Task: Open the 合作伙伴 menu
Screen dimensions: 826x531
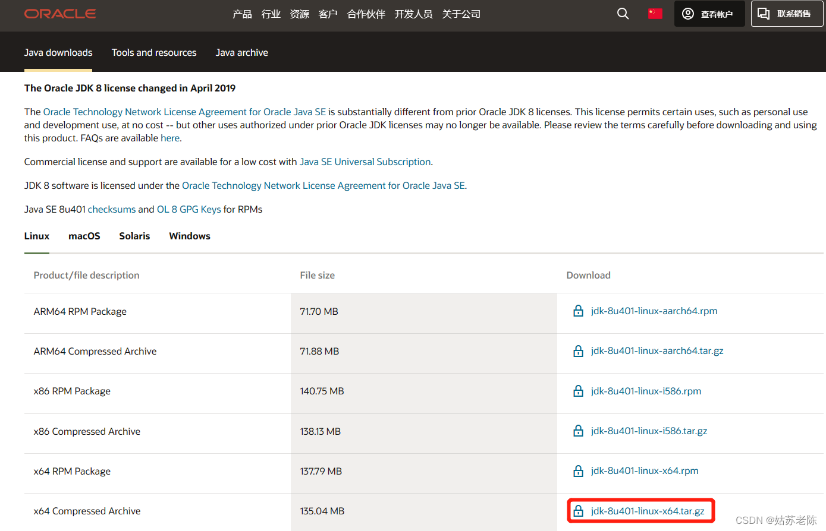Action: pyautogui.click(x=366, y=14)
